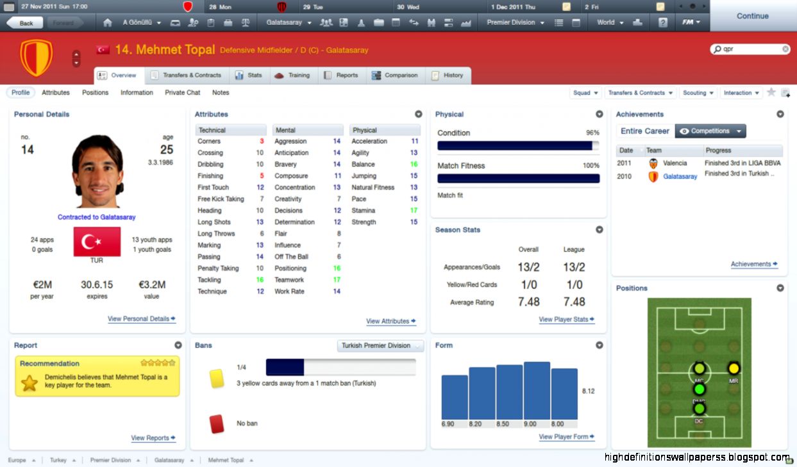The width and height of the screenshot is (797, 467).
Task: Follow the View Attributes link
Action: [x=391, y=321]
